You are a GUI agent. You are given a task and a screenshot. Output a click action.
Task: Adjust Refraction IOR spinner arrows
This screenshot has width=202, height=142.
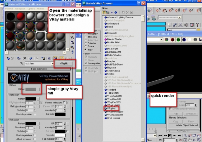pyautogui.click(x=64, y=124)
